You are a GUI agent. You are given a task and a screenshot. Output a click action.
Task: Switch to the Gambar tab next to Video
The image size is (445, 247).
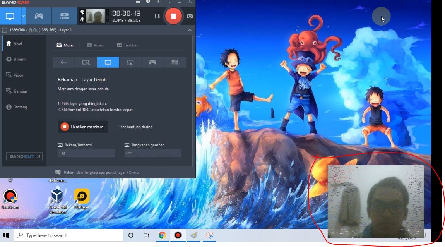tap(127, 45)
